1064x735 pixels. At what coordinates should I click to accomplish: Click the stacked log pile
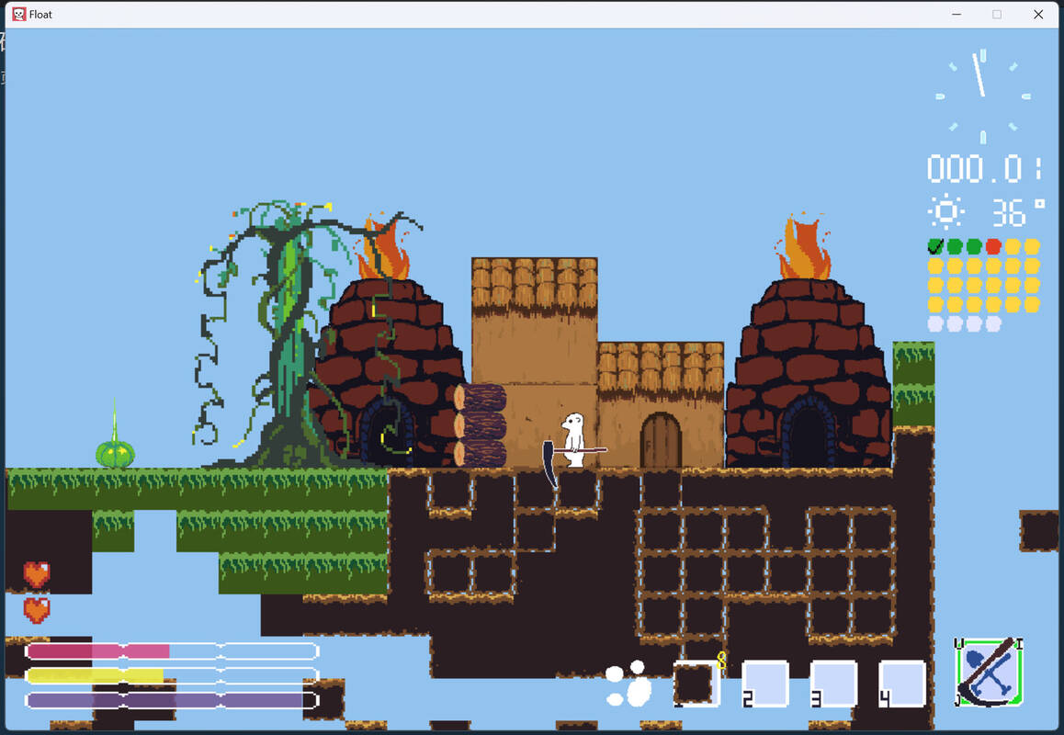click(481, 425)
